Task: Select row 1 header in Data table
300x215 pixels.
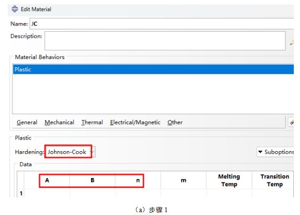Action: [21, 193]
